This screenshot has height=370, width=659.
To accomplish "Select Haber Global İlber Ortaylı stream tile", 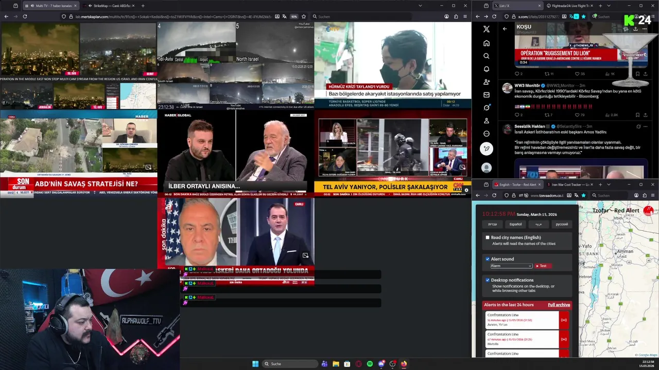I will (235, 153).
